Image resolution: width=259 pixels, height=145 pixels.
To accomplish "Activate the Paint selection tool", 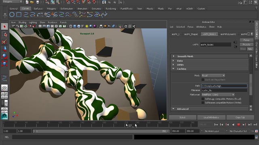I will [4, 41].
